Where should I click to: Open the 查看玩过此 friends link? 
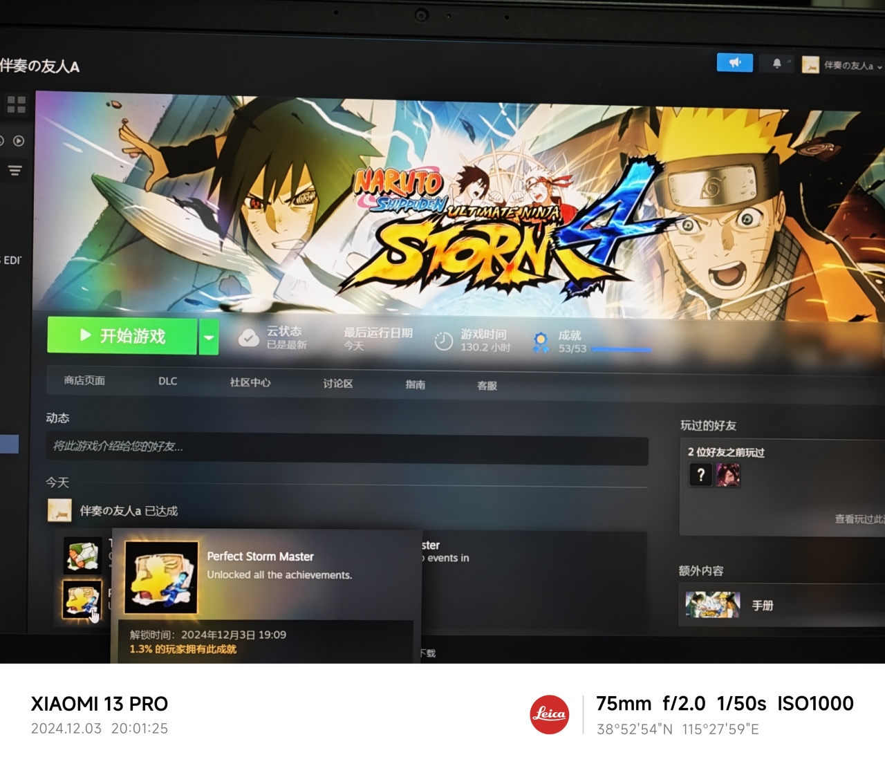pyautogui.click(x=859, y=519)
